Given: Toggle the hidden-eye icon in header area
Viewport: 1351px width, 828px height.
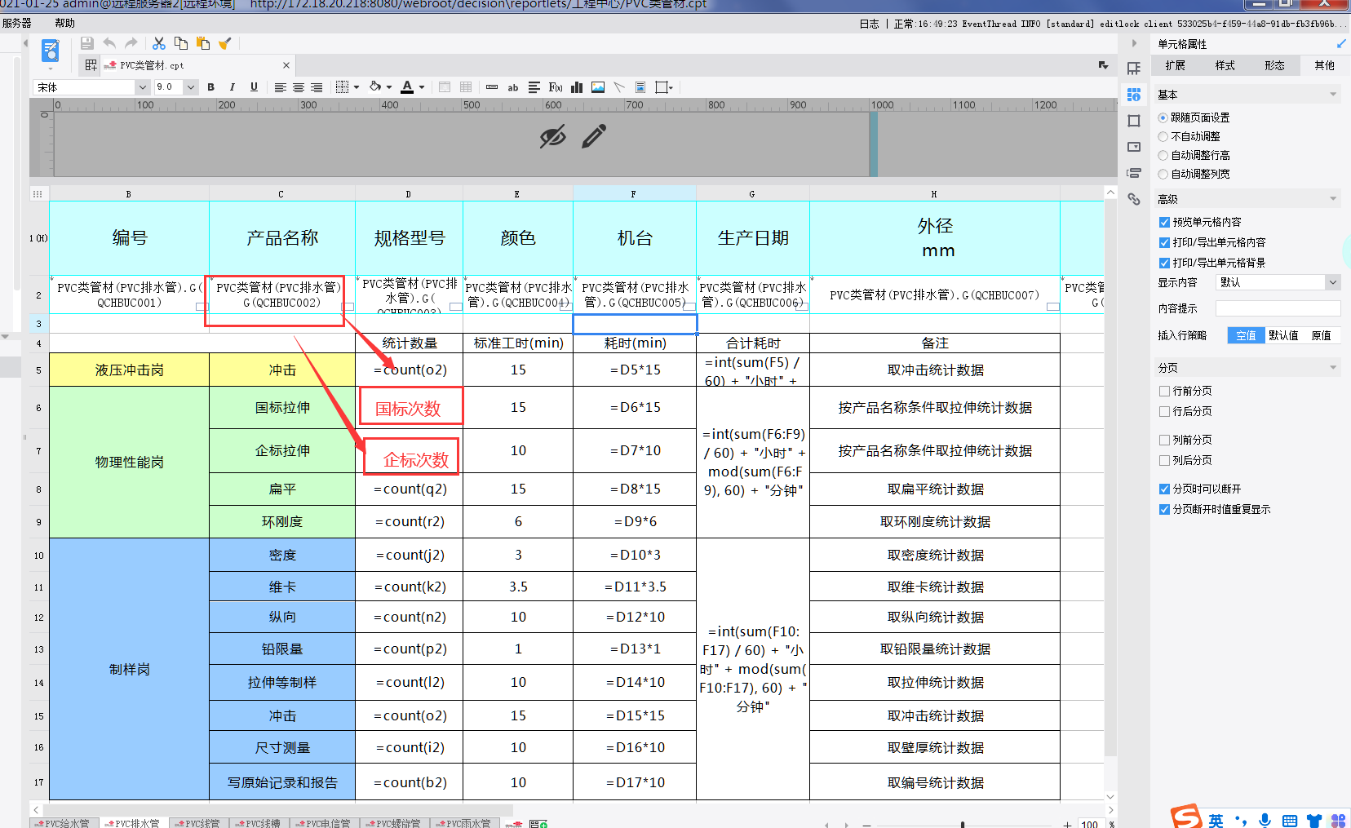Looking at the screenshot, I should point(552,136).
